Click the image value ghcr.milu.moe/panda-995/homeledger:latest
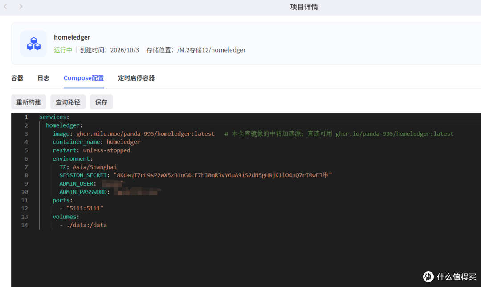Image resolution: width=481 pixels, height=287 pixels. (x=145, y=133)
